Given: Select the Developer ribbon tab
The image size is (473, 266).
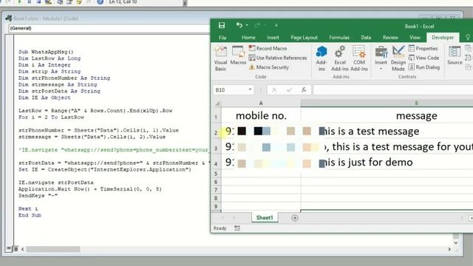Looking at the screenshot, I should click(x=443, y=38).
